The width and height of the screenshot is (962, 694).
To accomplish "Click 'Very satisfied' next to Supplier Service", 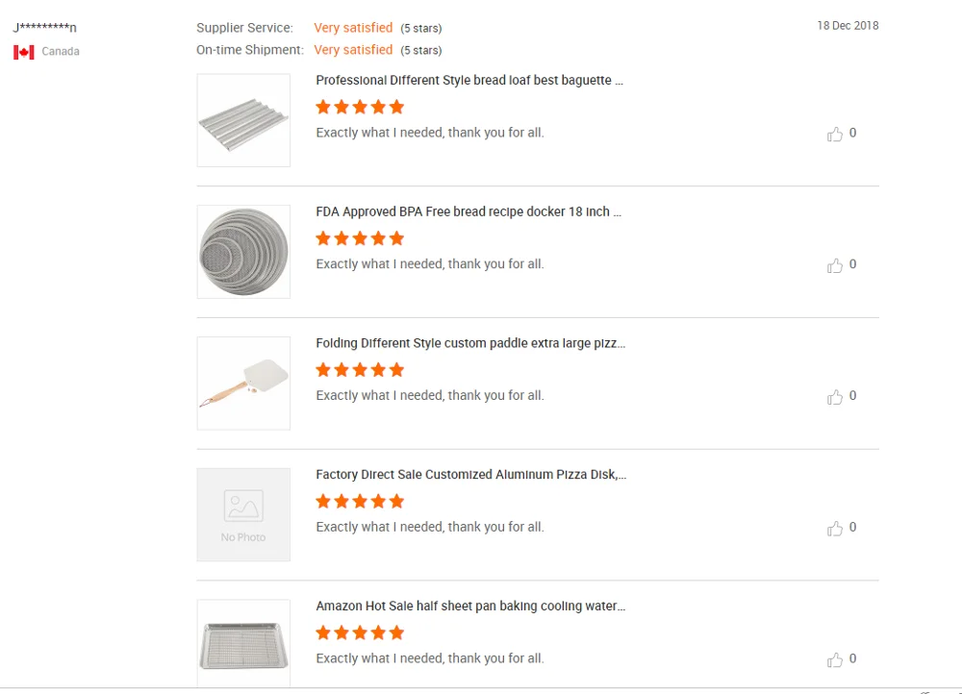I will [x=353, y=28].
